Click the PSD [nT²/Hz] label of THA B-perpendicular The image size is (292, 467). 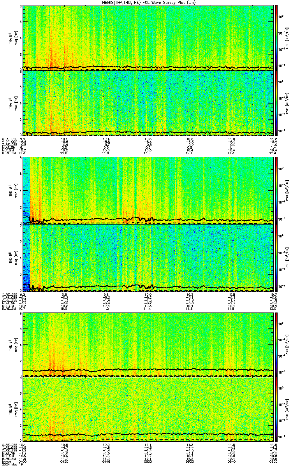(287, 38)
